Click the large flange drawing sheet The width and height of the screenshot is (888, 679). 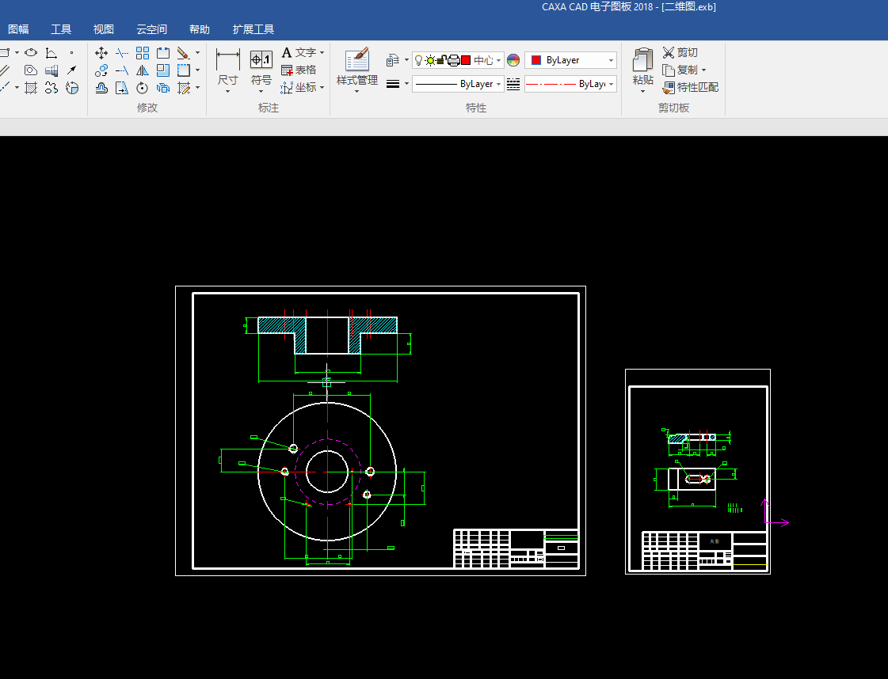380,431
